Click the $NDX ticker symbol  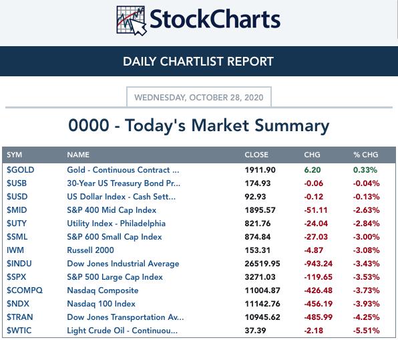click(x=18, y=304)
